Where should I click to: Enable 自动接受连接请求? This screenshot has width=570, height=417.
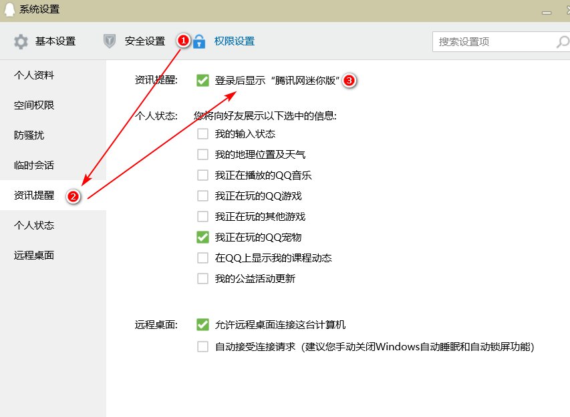202,346
